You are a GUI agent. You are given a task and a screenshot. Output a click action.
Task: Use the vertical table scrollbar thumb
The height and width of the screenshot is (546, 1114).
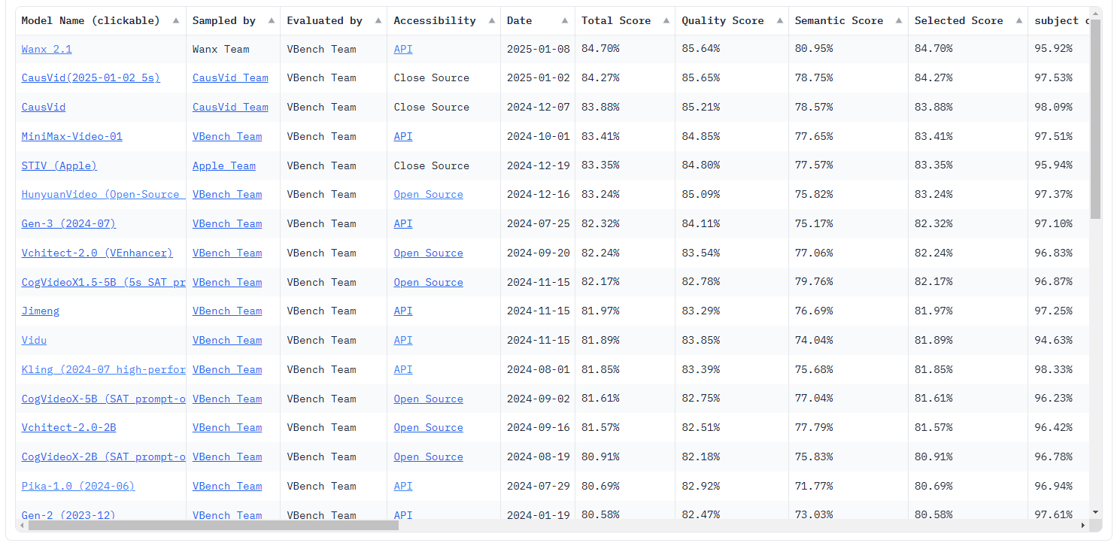(1096, 119)
